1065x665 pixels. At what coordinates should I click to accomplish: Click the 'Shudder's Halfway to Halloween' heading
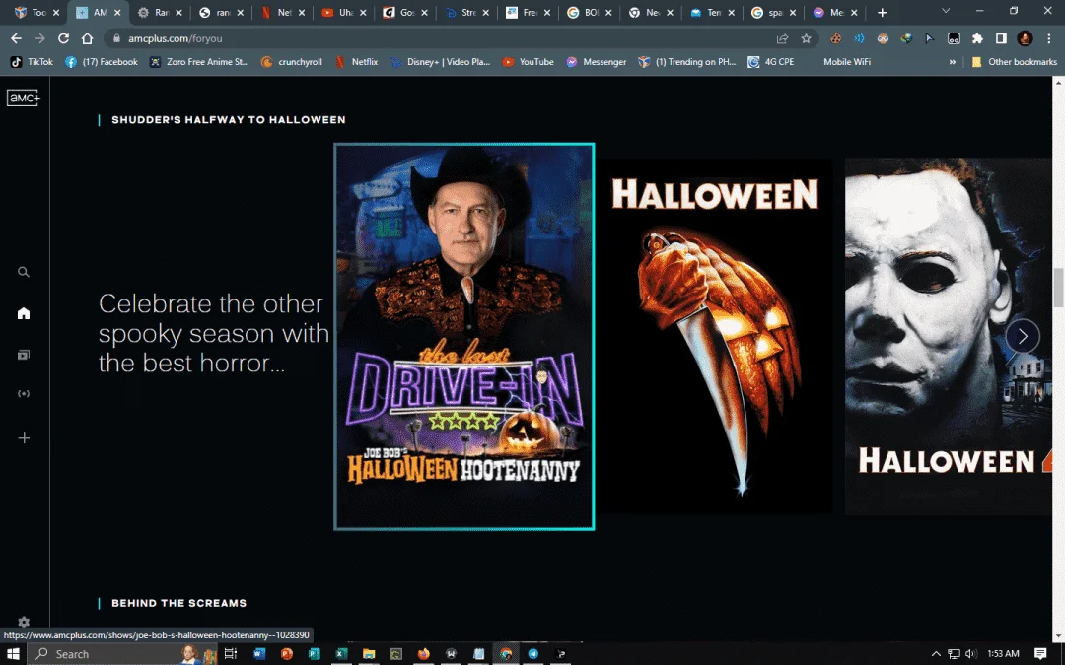(228, 120)
